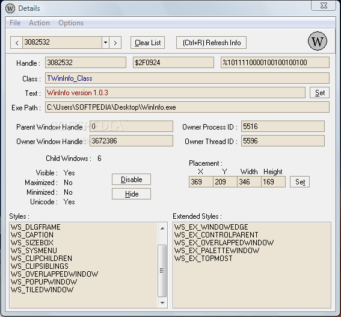Select WS_EX_CONTROLPARENT in Extended Styles
Image resolution: width=341 pixels, height=317 pixels.
pos(216,235)
